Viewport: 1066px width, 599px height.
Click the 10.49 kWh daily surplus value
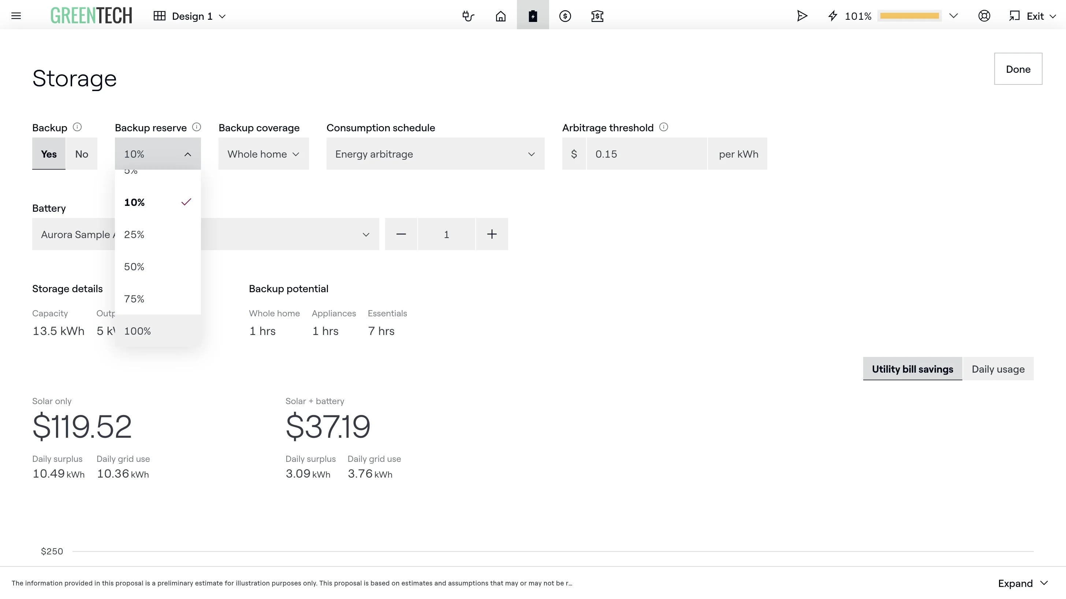(58, 474)
